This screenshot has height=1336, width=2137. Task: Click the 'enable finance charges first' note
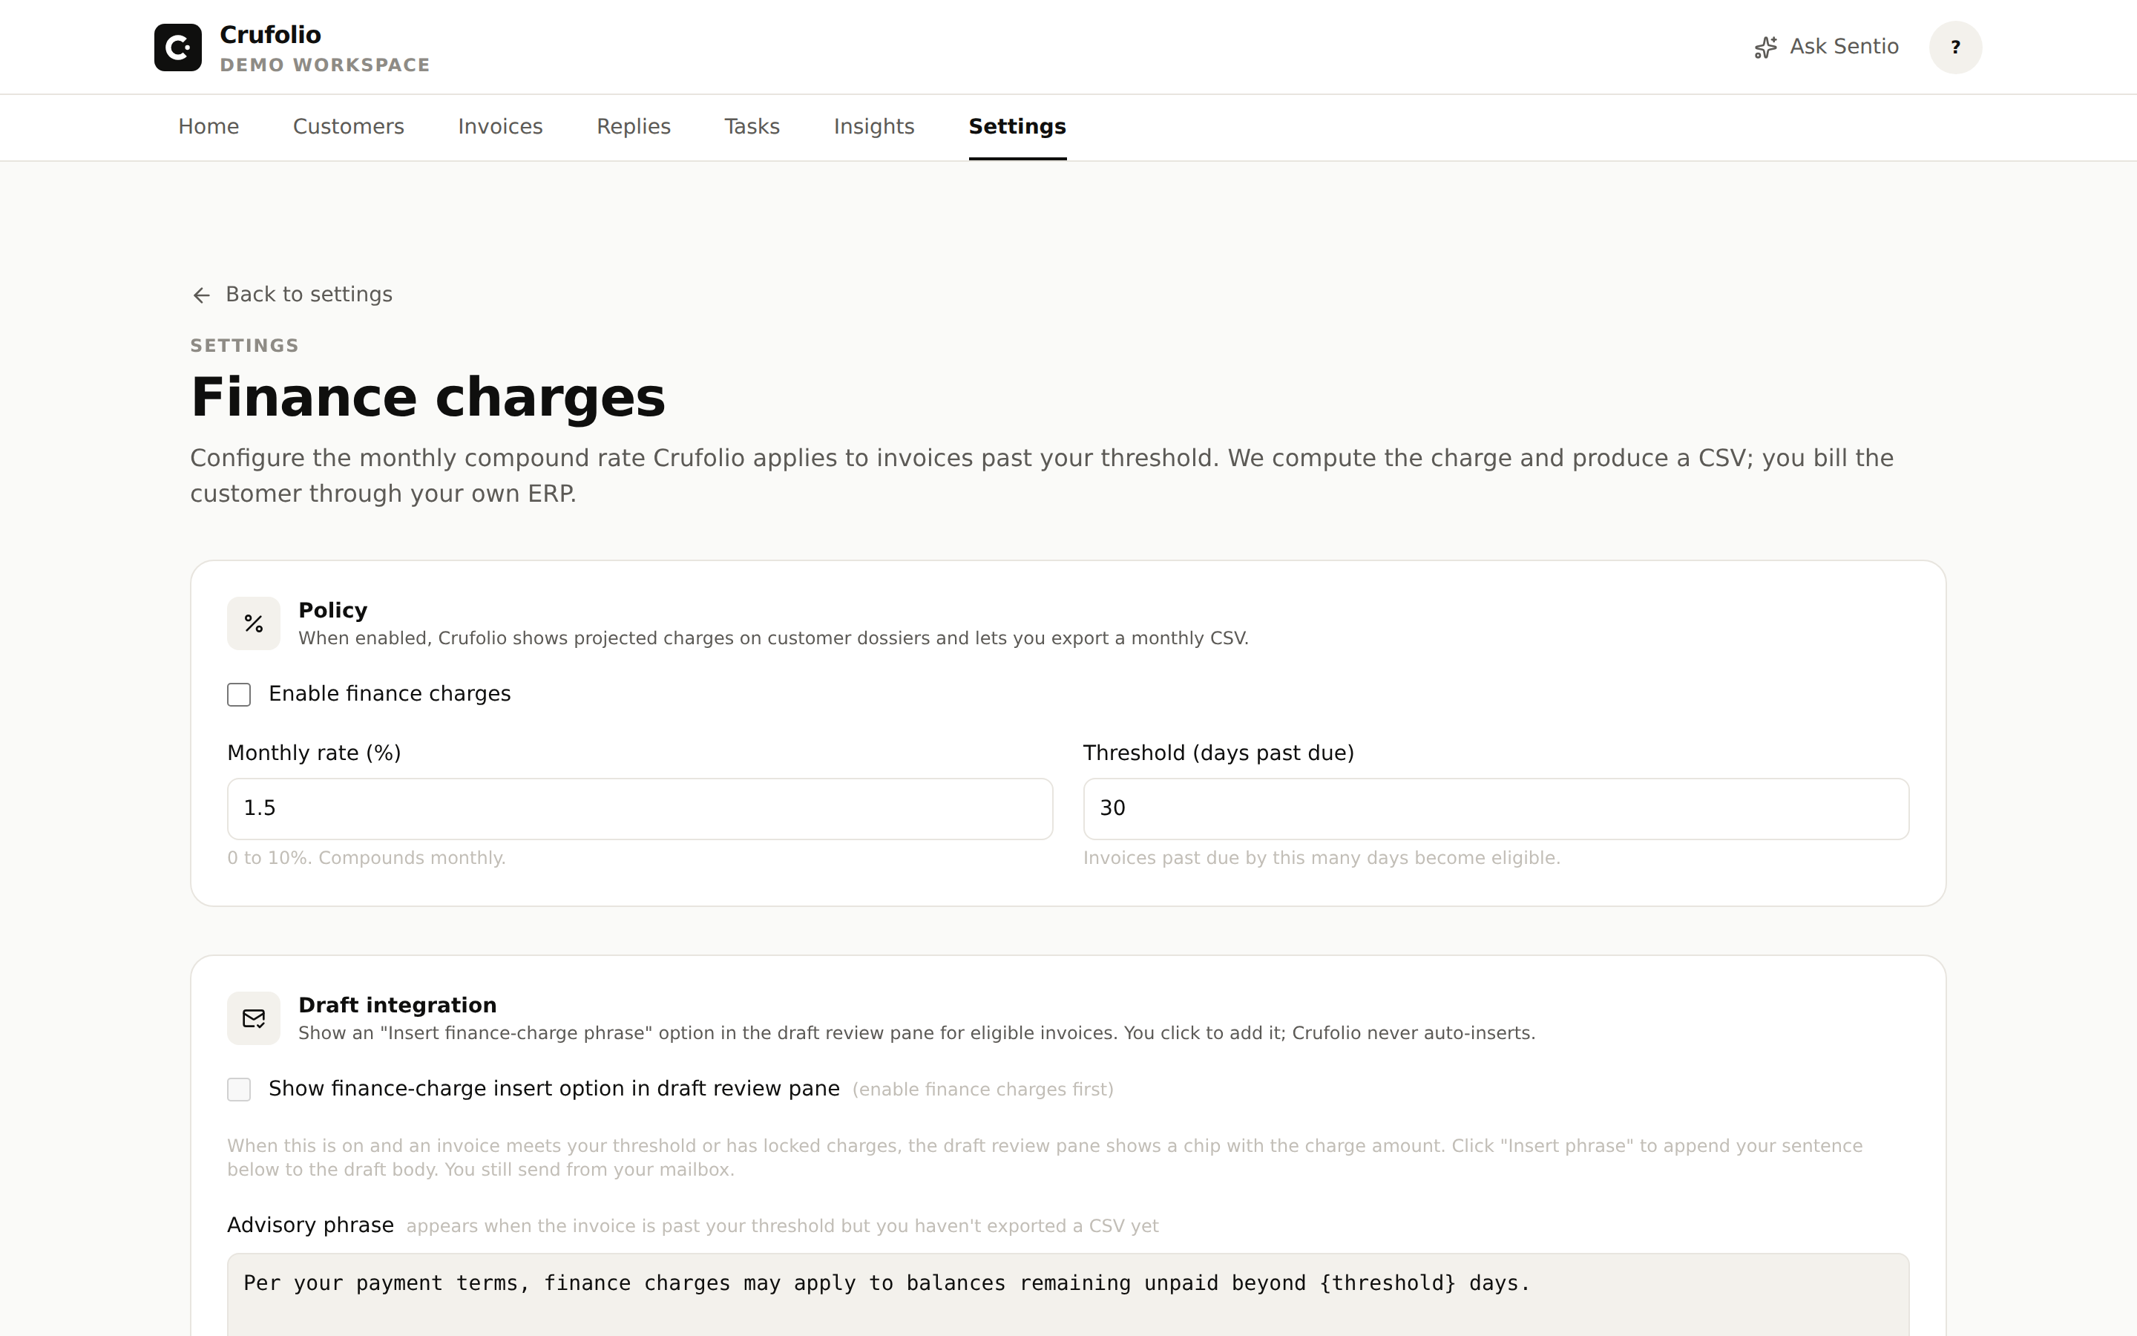pos(983,1090)
